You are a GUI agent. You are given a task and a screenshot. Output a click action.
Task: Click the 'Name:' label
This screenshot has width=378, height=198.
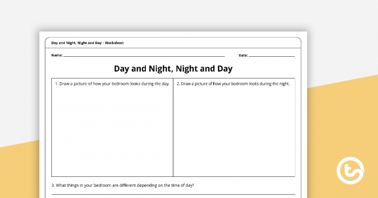click(x=57, y=55)
